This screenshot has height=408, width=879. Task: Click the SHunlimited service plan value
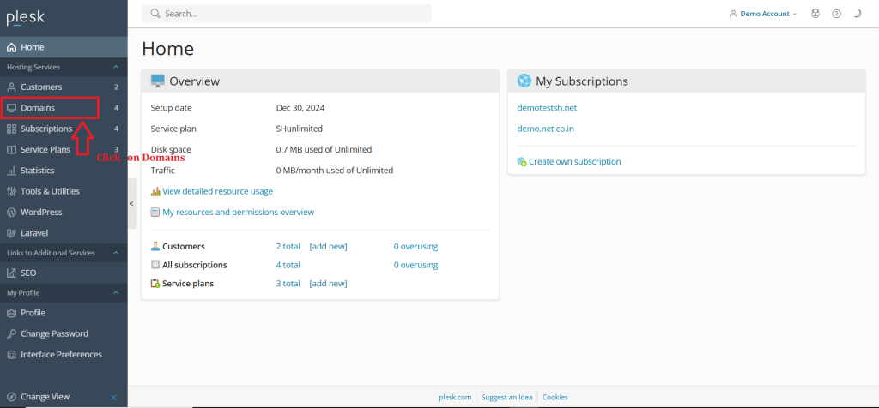point(300,129)
